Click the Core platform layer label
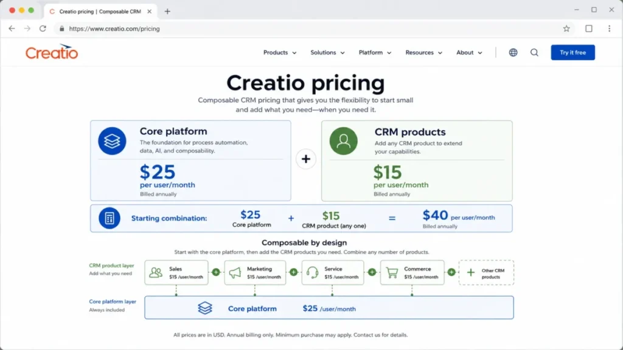The height and width of the screenshot is (350, 623). (113, 301)
